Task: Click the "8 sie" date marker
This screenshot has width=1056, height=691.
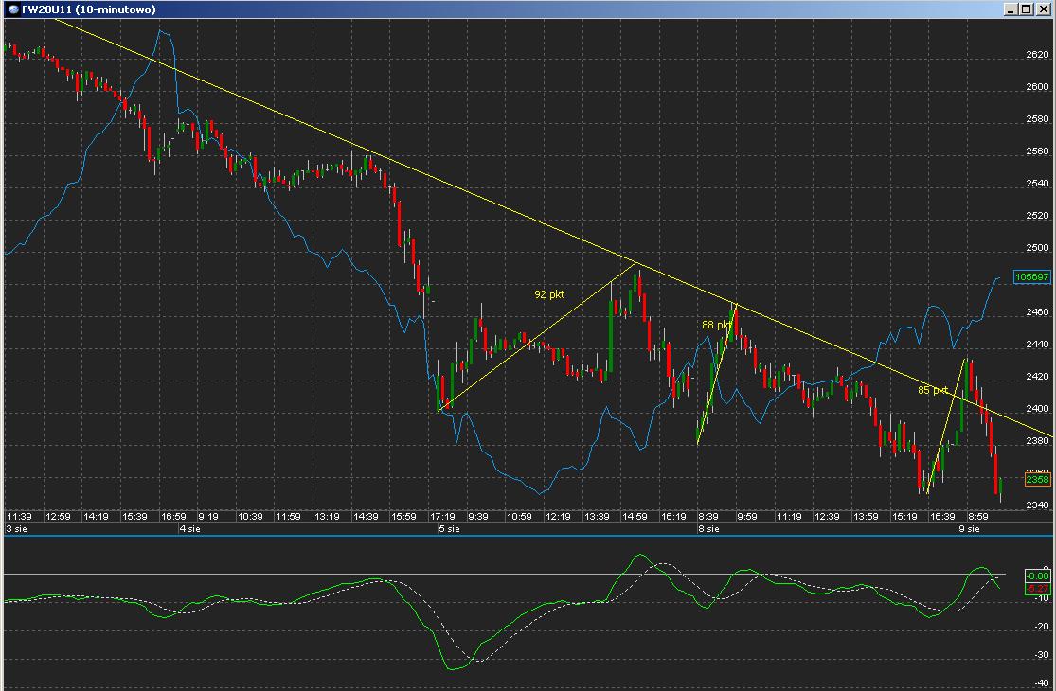Action: 707,529
